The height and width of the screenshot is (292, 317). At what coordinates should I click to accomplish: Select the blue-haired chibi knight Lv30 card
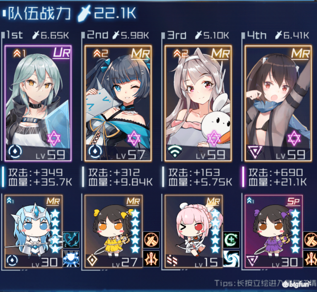(34, 231)
